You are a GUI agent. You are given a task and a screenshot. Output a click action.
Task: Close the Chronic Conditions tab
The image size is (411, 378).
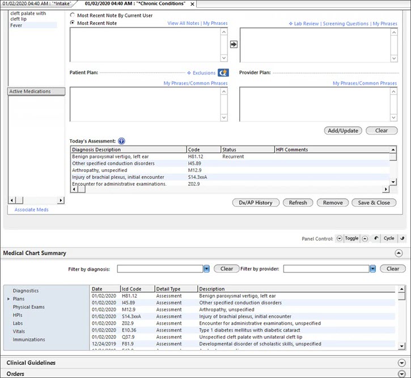[x=192, y=4]
